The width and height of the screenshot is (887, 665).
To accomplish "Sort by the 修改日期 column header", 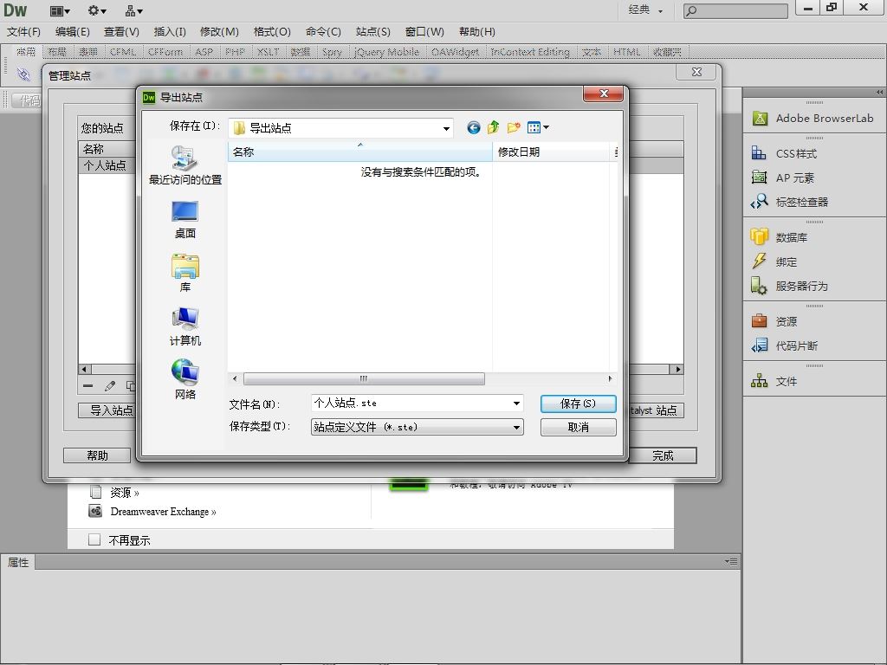I will pos(551,152).
